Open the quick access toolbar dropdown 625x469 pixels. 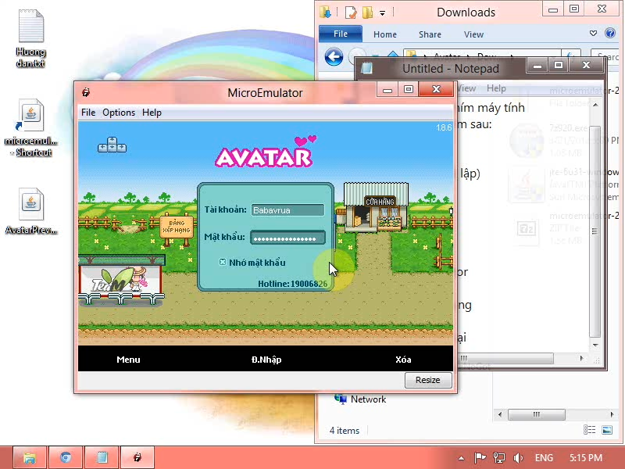(x=382, y=13)
